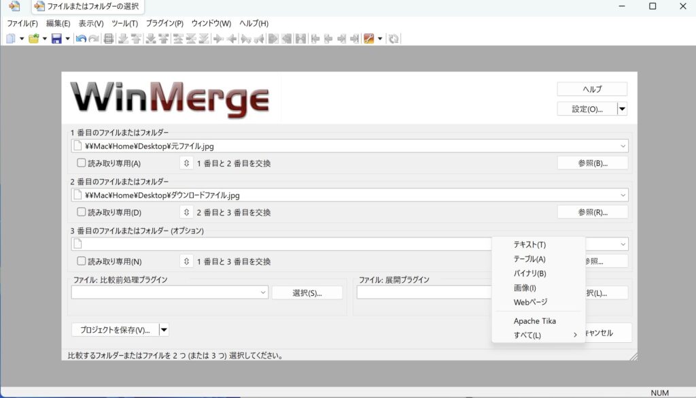Click swap icon for 2 番目と 3 番目を交換
The height and width of the screenshot is (398, 696).
pyautogui.click(x=186, y=212)
